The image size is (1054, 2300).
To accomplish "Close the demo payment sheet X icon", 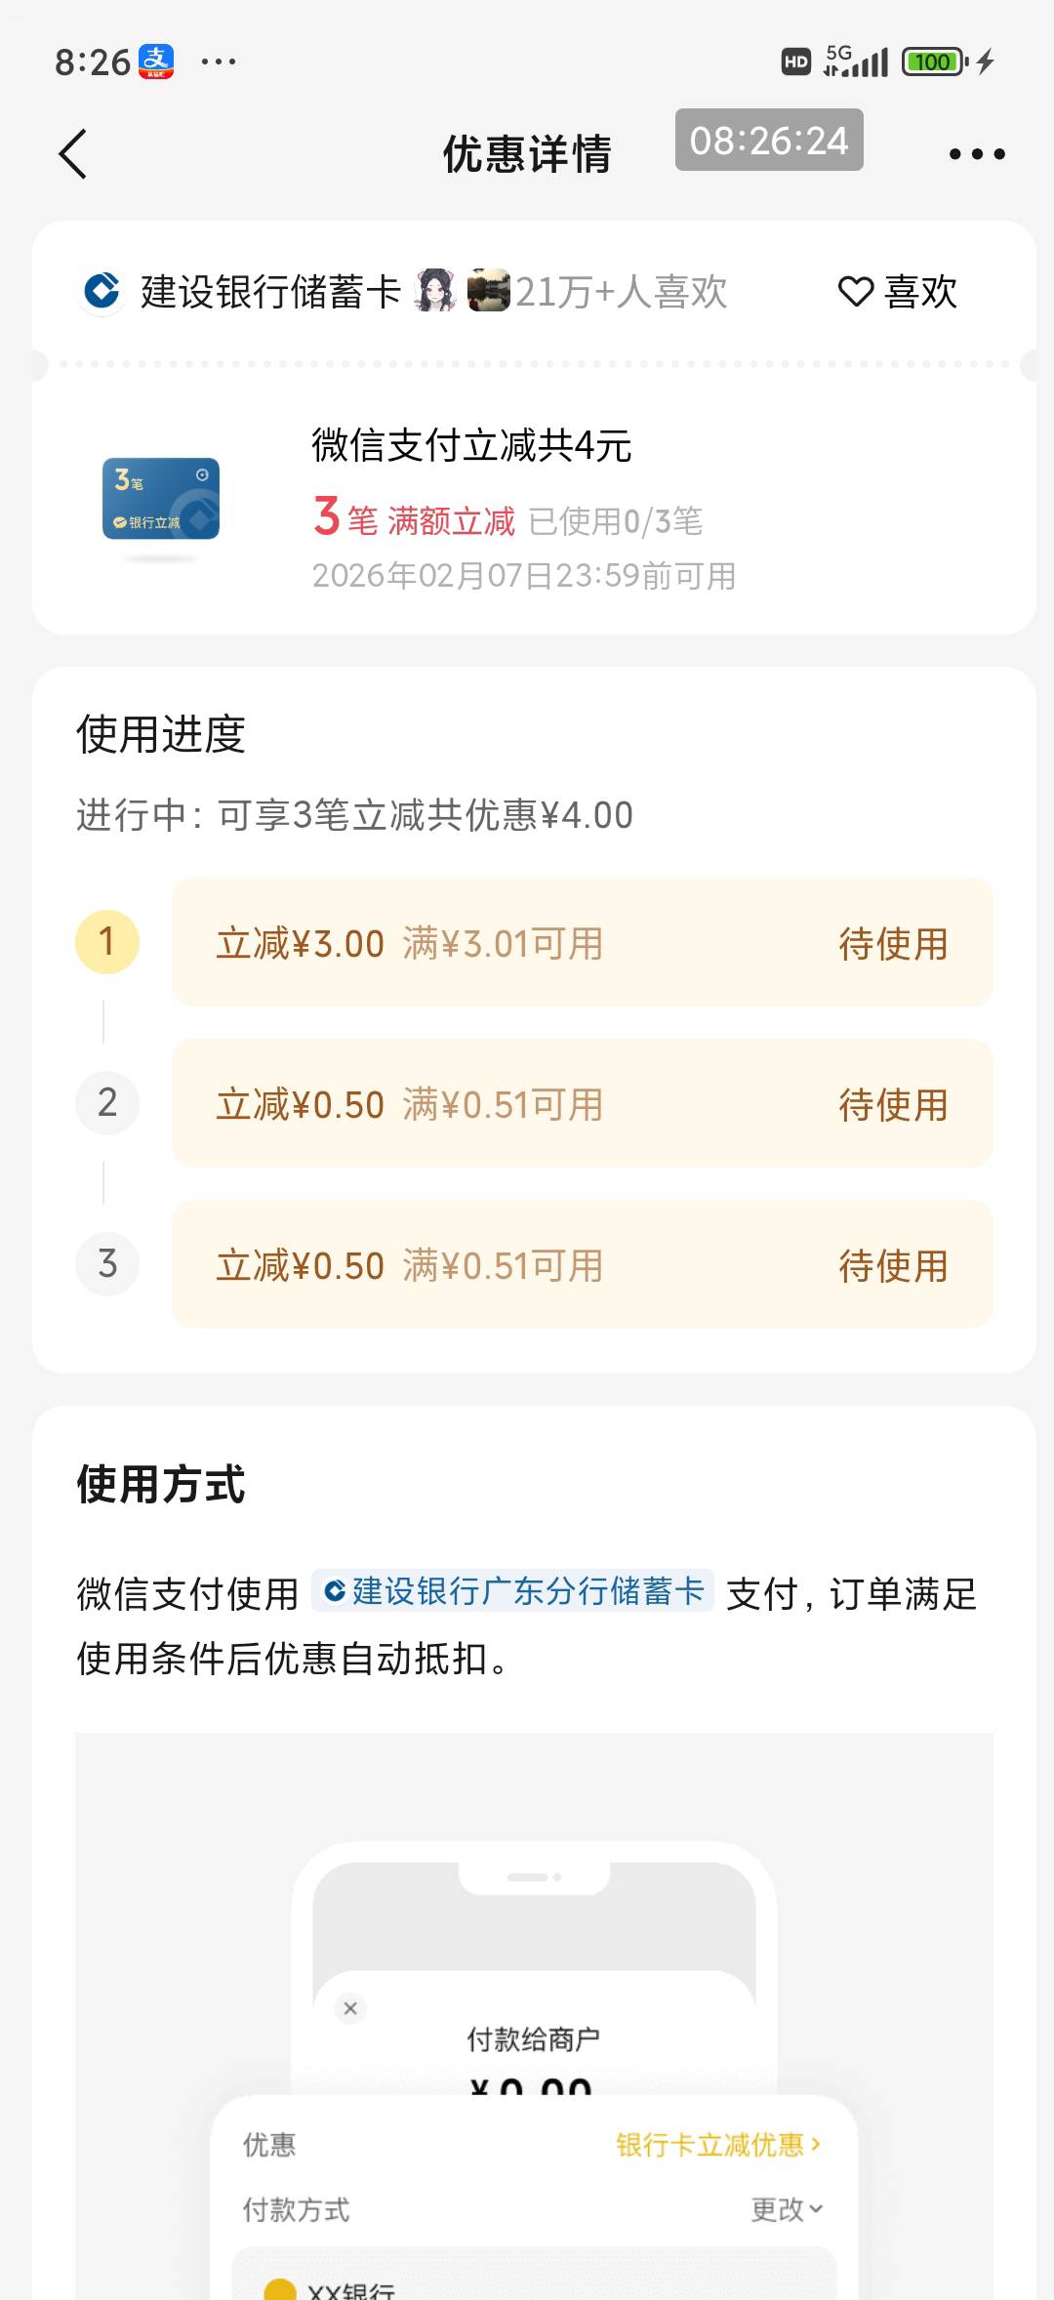I will 350,2008.
